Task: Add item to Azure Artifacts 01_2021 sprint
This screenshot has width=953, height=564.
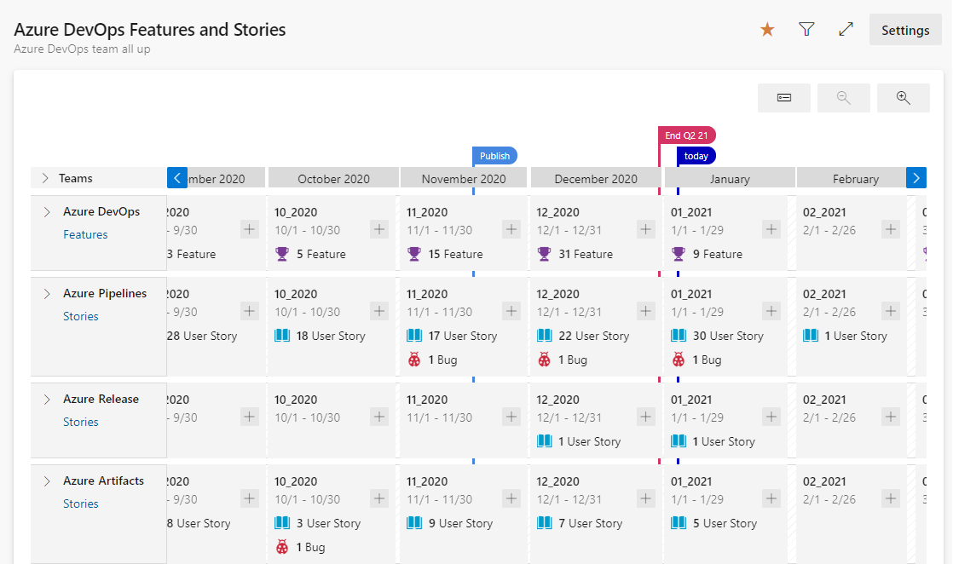Action: coord(771,498)
